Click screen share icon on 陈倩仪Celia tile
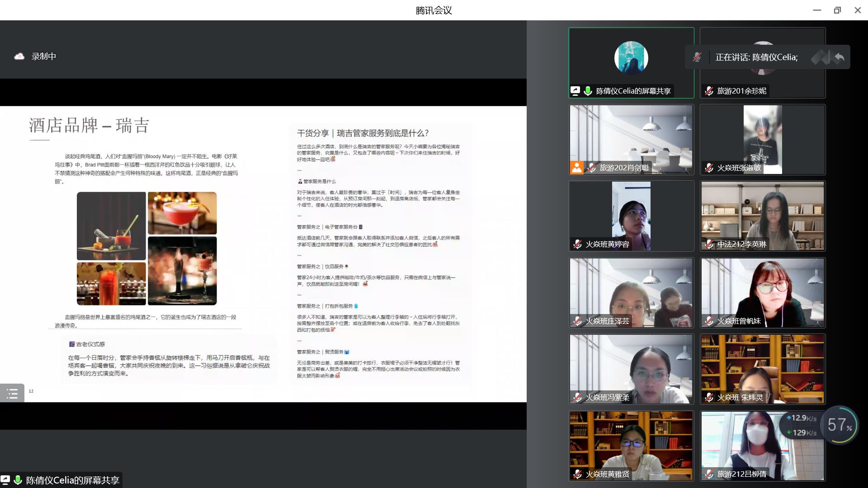 (x=575, y=91)
